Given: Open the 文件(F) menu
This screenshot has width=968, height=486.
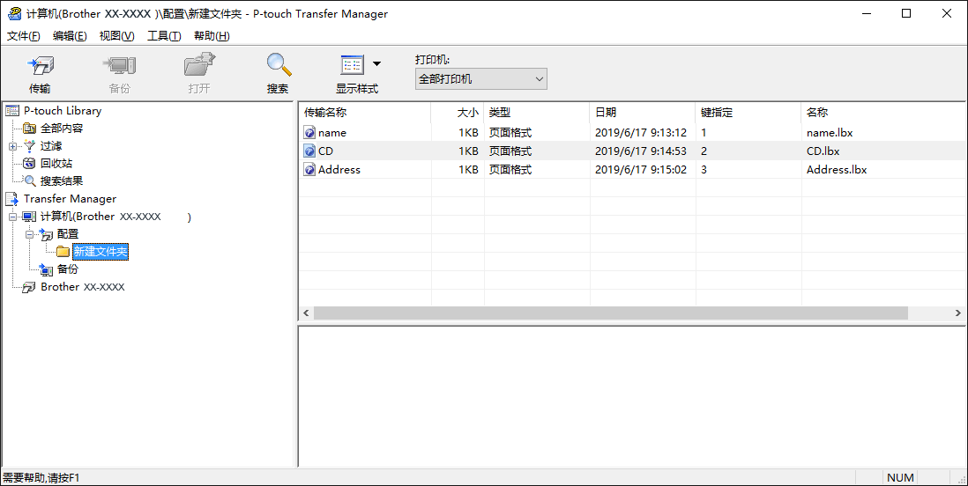Looking at the screenshot, I should point(24,36).
